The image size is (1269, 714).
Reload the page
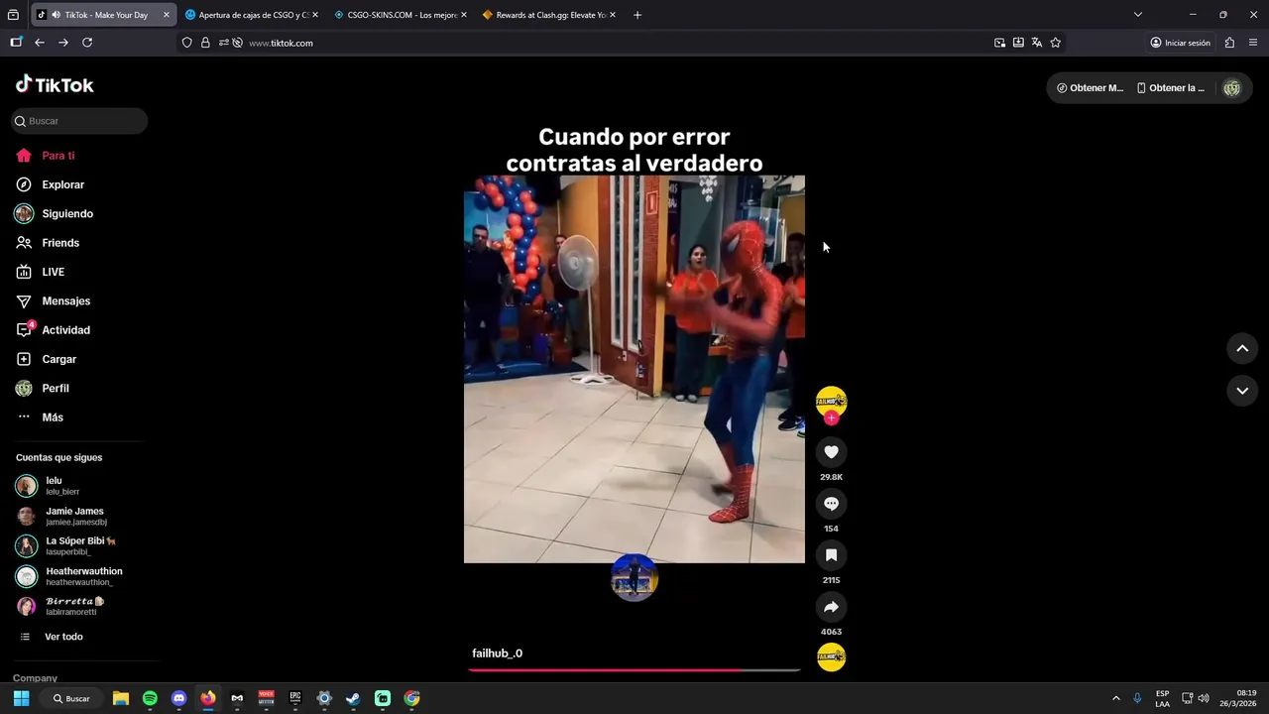coord(87,43)
